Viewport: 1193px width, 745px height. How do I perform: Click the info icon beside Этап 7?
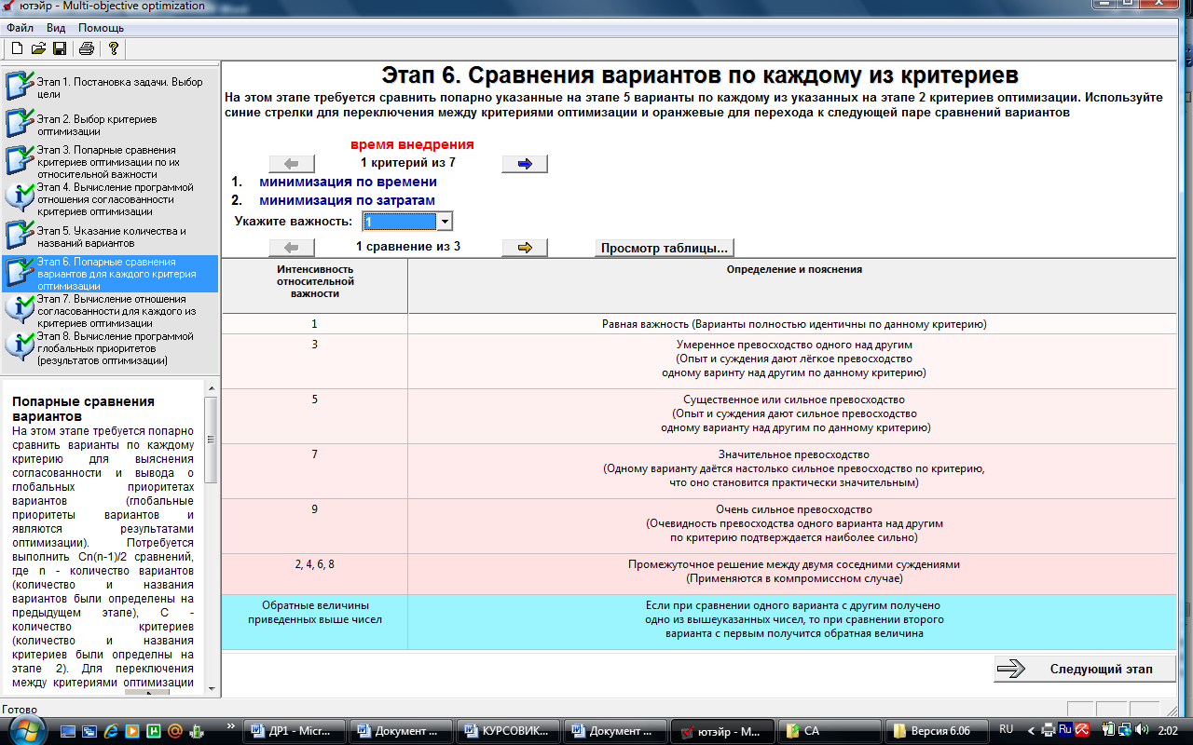20,307
